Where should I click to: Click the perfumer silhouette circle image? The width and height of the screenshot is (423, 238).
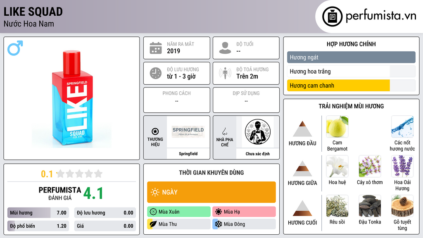[258, 132]
